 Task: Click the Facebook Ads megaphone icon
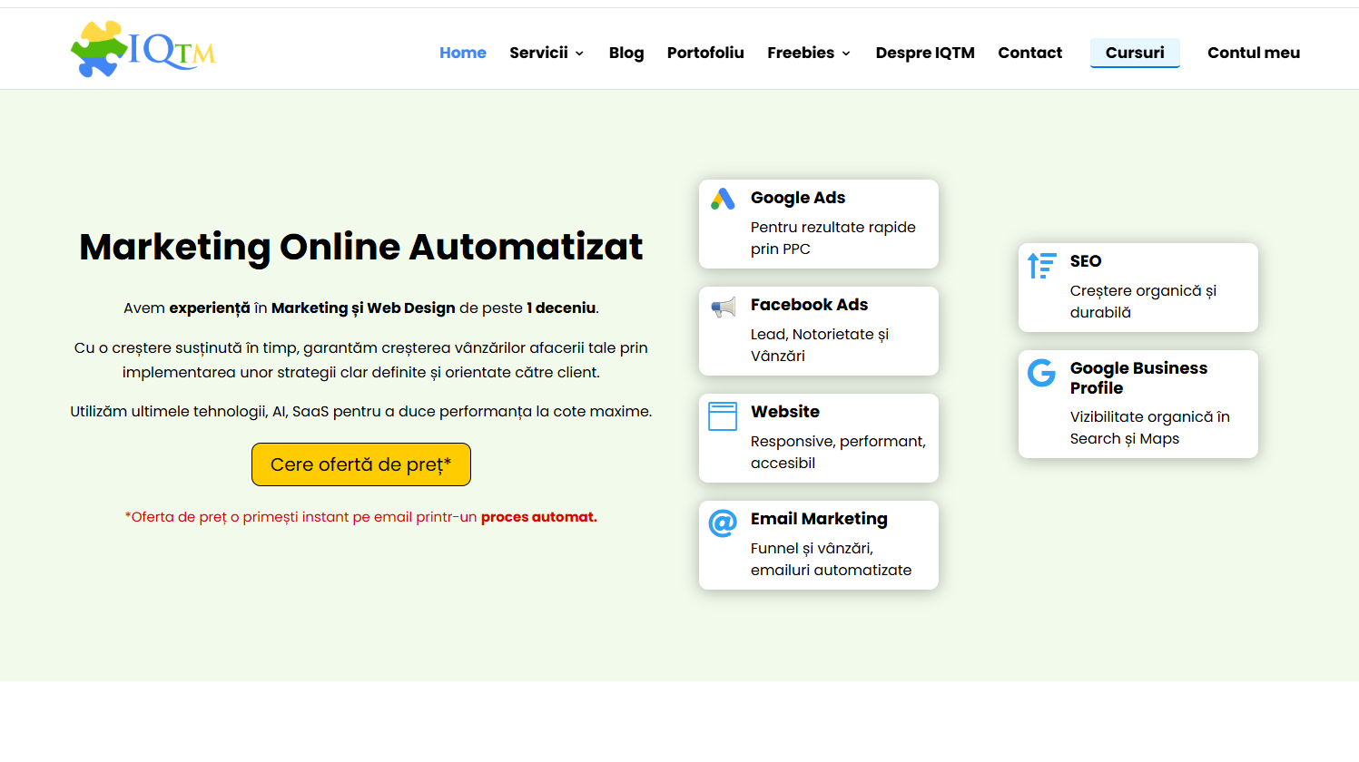click(723, 308)
